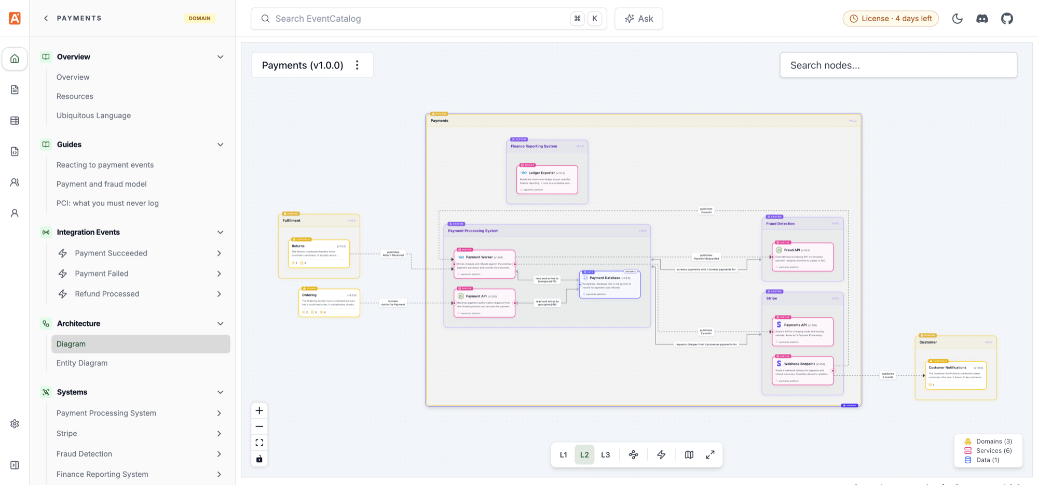The image size is (1038, 485).
Task: Collapse the Guides section
Action: coord(220,145)
